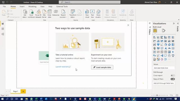Open the Modeling ribbon tab
This screenshot has height=101, width=180.
click(32, 6)
